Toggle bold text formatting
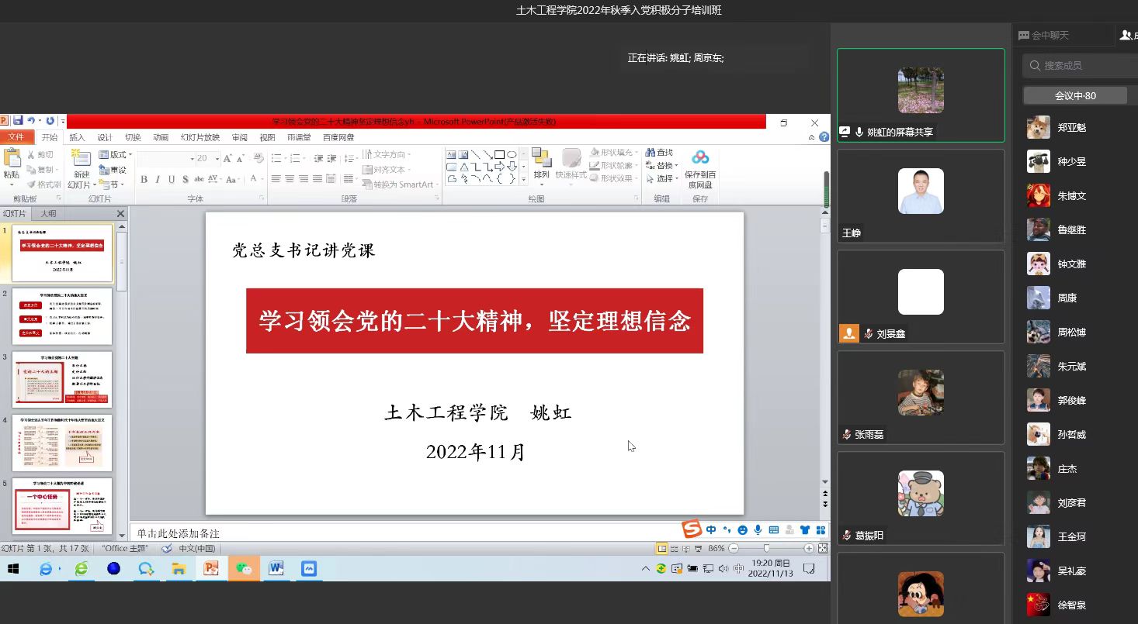This screenshot has width=1138, height=624. pyautogui.click(x=144, y=179)
